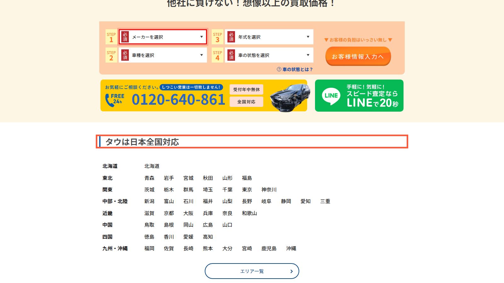
Task: Click the question mark icon beside 車の状態とは
Action: [x=279, y=69]
